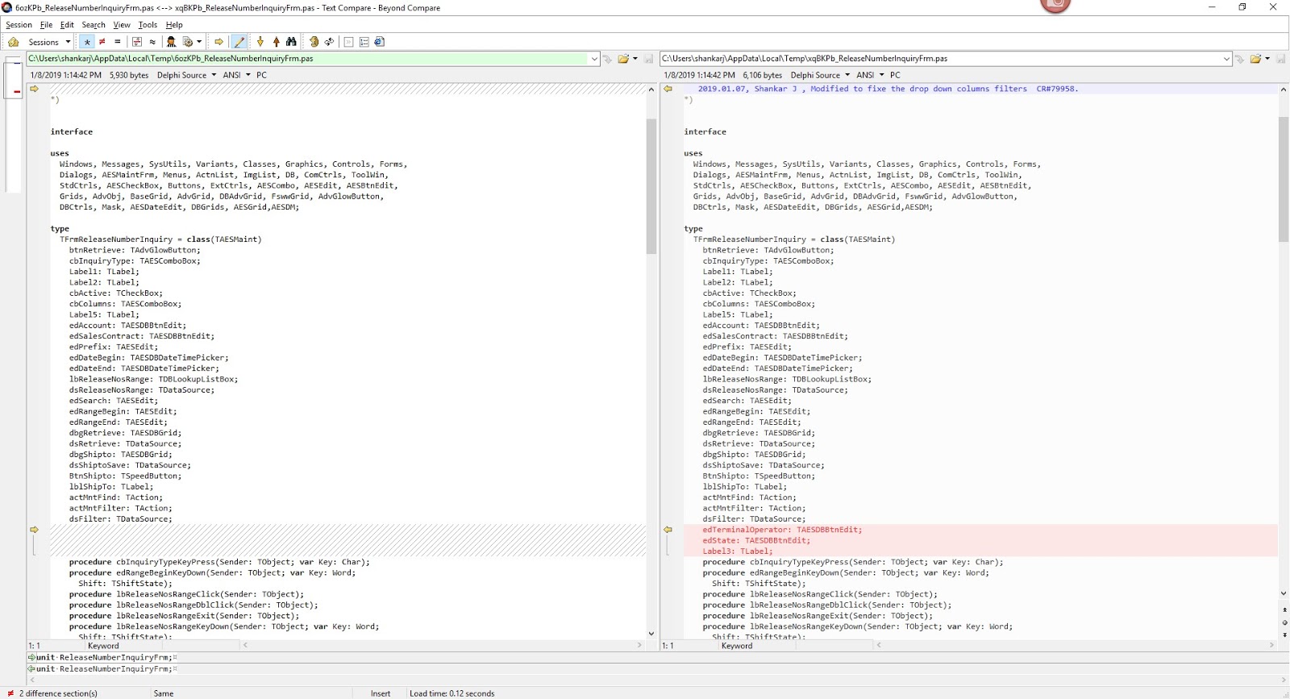
Task: Click left gutter copy arrow beside dsFilter gap
Action: pyautogui.click(x=34, y=530)
